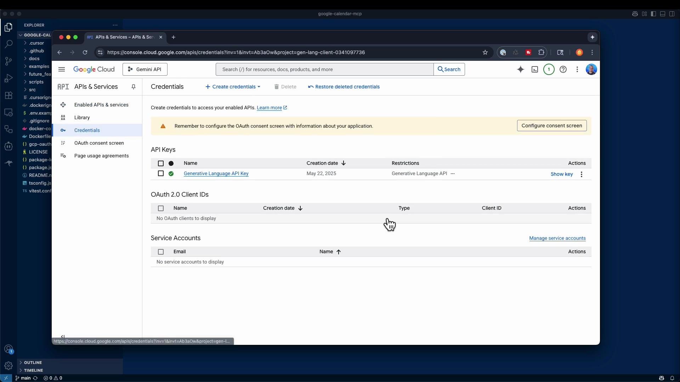Open Google Cloud settings and utilities kebab menu

(577, 69)
